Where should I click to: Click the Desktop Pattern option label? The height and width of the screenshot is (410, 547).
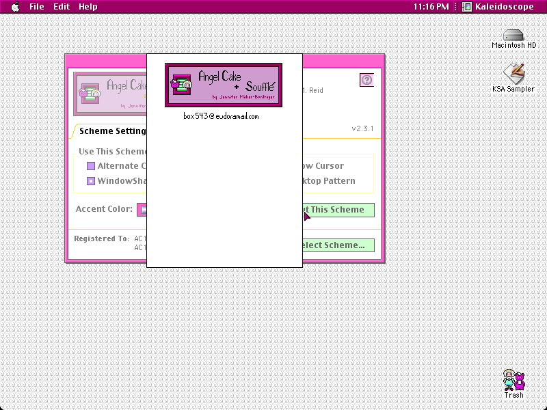click(329, 181)
